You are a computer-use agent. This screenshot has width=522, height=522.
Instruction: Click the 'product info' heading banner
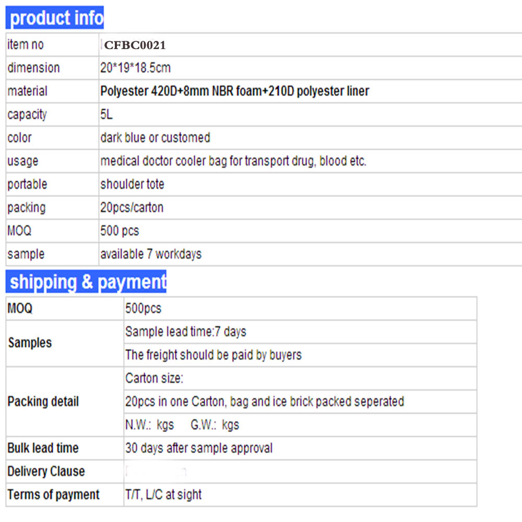click(x=55, y=18)
